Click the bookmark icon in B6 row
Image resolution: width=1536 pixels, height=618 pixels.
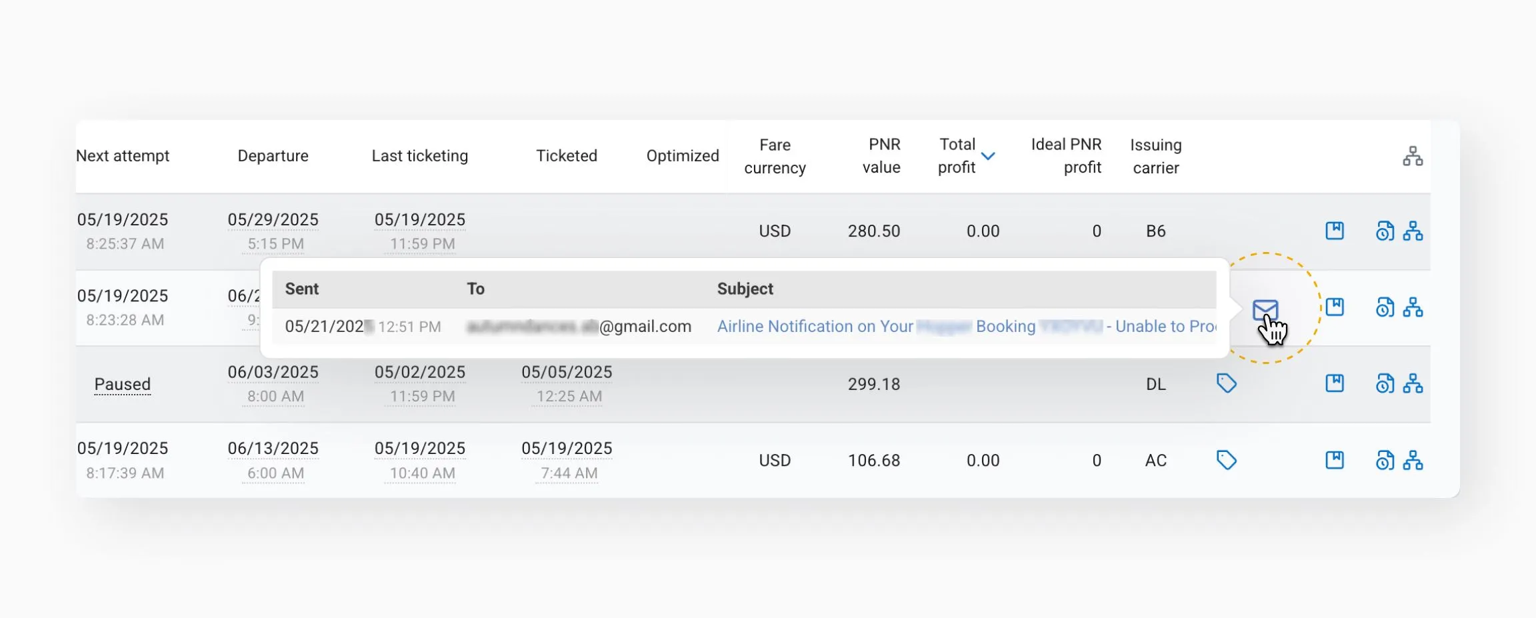tap(1334, 231)
